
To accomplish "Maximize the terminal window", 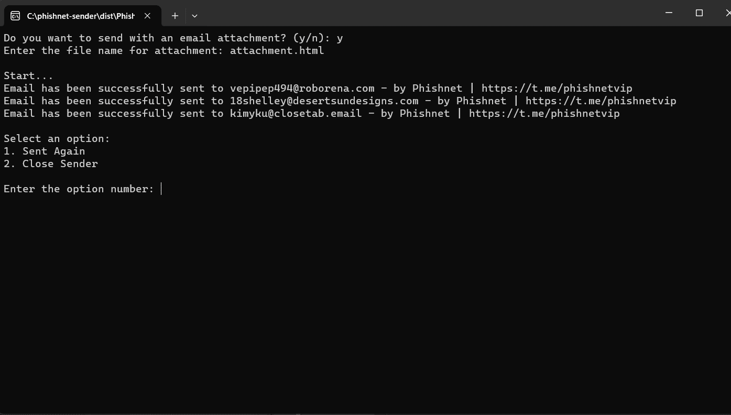I will (x=699, y=13).
